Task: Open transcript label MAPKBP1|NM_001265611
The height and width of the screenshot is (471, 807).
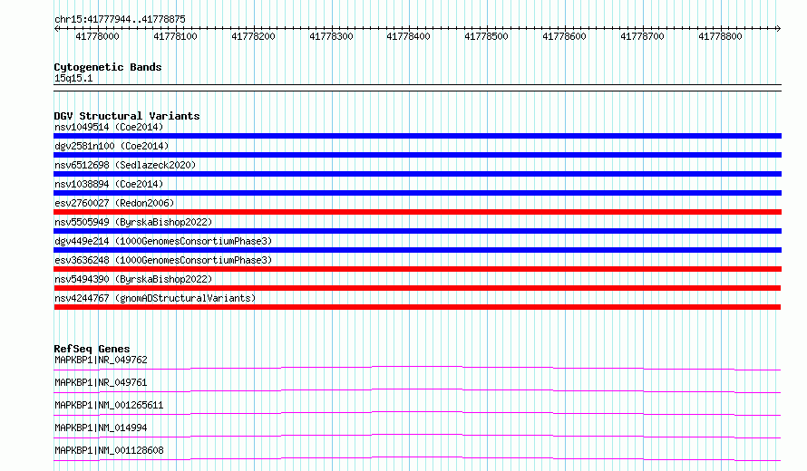Action: (x=109, y=405)
